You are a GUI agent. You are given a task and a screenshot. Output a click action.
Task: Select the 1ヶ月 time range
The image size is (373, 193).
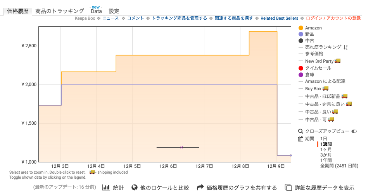326,150
